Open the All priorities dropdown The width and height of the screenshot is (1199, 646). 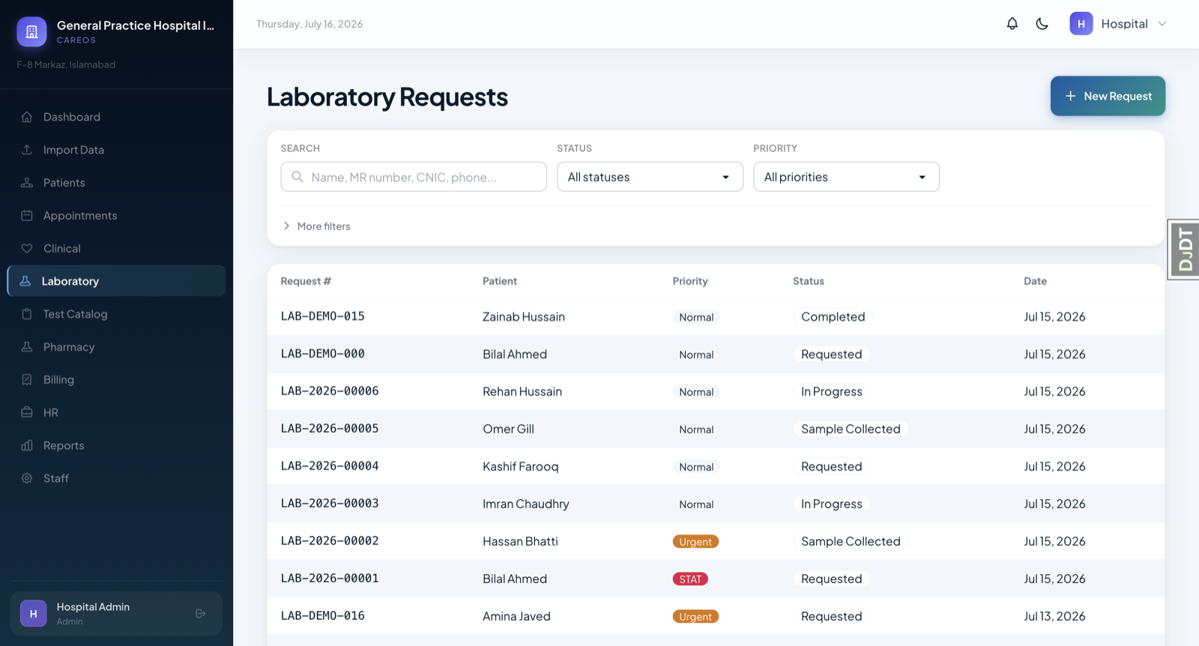[846, 177]
